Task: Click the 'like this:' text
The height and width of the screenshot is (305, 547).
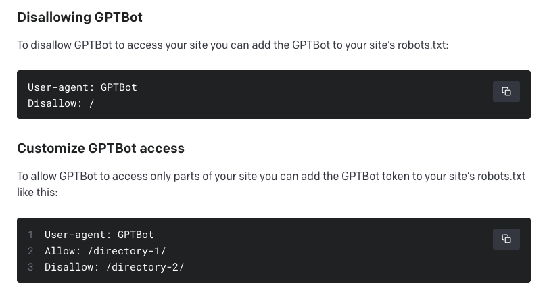Action: point(37,192)
